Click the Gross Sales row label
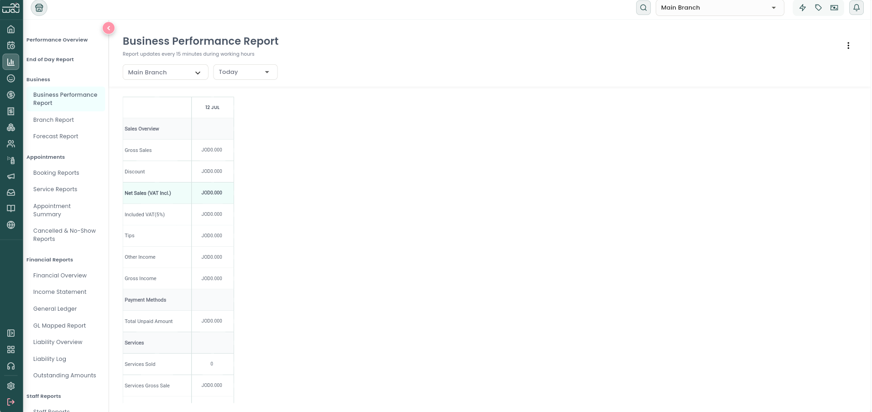Viewport: 872px width, 412px height. coord(138,150)
